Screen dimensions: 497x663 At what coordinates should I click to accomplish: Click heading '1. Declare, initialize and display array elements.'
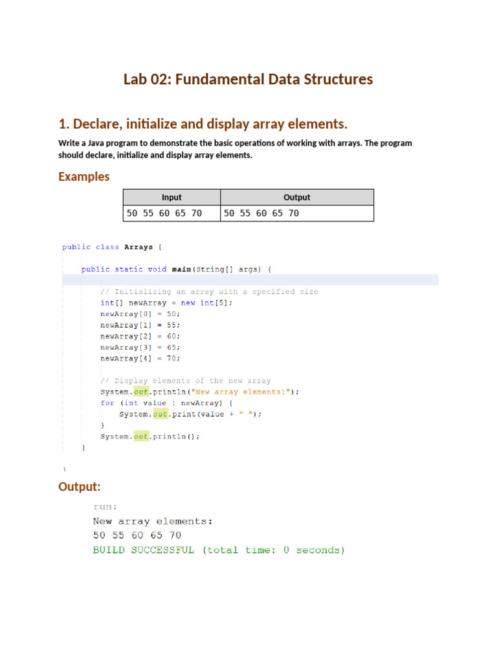[x=203, y=124]
